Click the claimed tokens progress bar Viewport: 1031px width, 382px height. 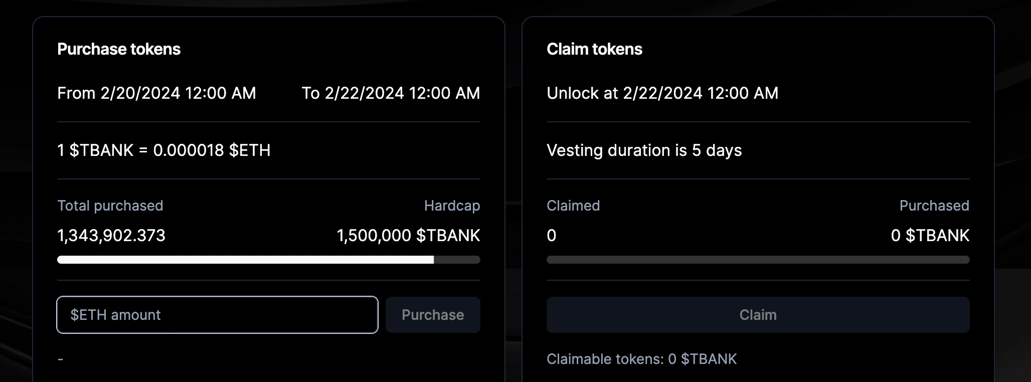758,260
